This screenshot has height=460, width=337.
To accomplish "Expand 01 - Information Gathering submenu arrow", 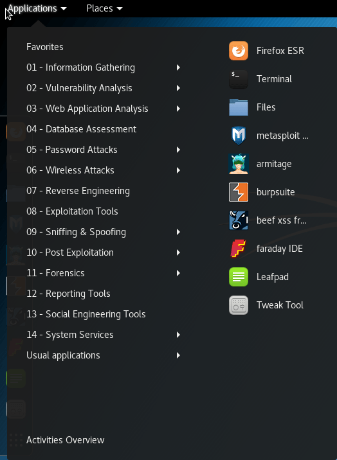I will click(x=178, y=67).
